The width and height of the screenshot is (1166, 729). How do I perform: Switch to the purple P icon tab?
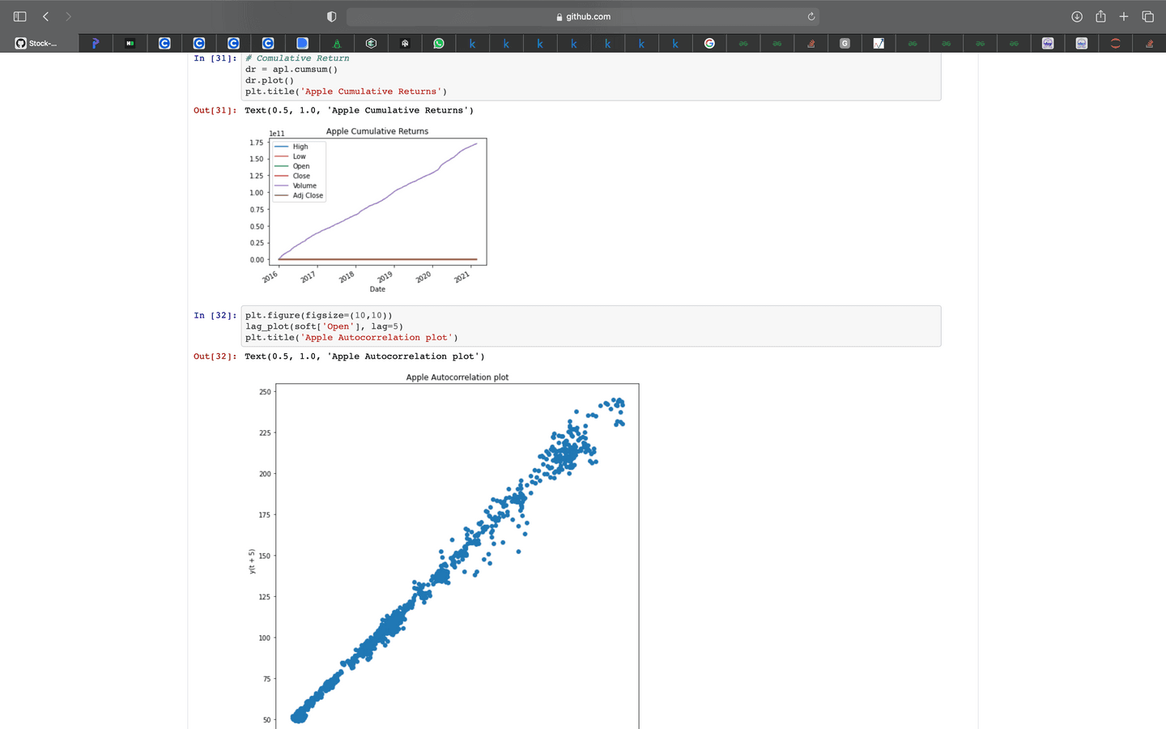pyautogui.click(x=96, y=43)
